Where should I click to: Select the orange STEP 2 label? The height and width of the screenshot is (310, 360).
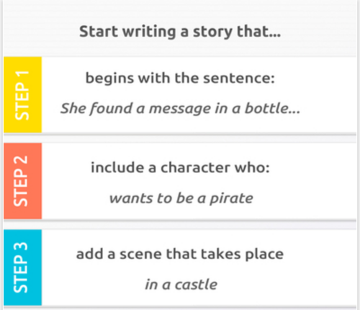(22, 181)
